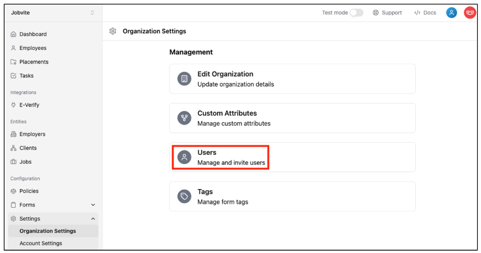Image resolution: width=481 pixels, height=253 pixels.
Task: Open Employees in the sidebar
Action: [x=33, y=48]
